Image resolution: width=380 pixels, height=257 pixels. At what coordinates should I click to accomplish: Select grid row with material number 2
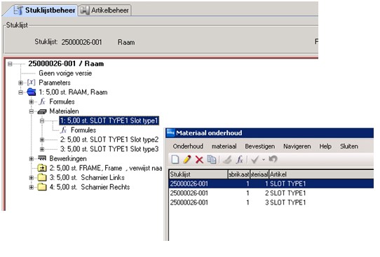click(271, 193)
